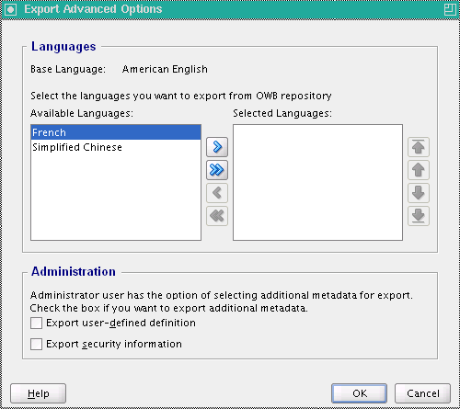
Task: Open the window menu icon in title bar
Action: (x=10, y=9)
